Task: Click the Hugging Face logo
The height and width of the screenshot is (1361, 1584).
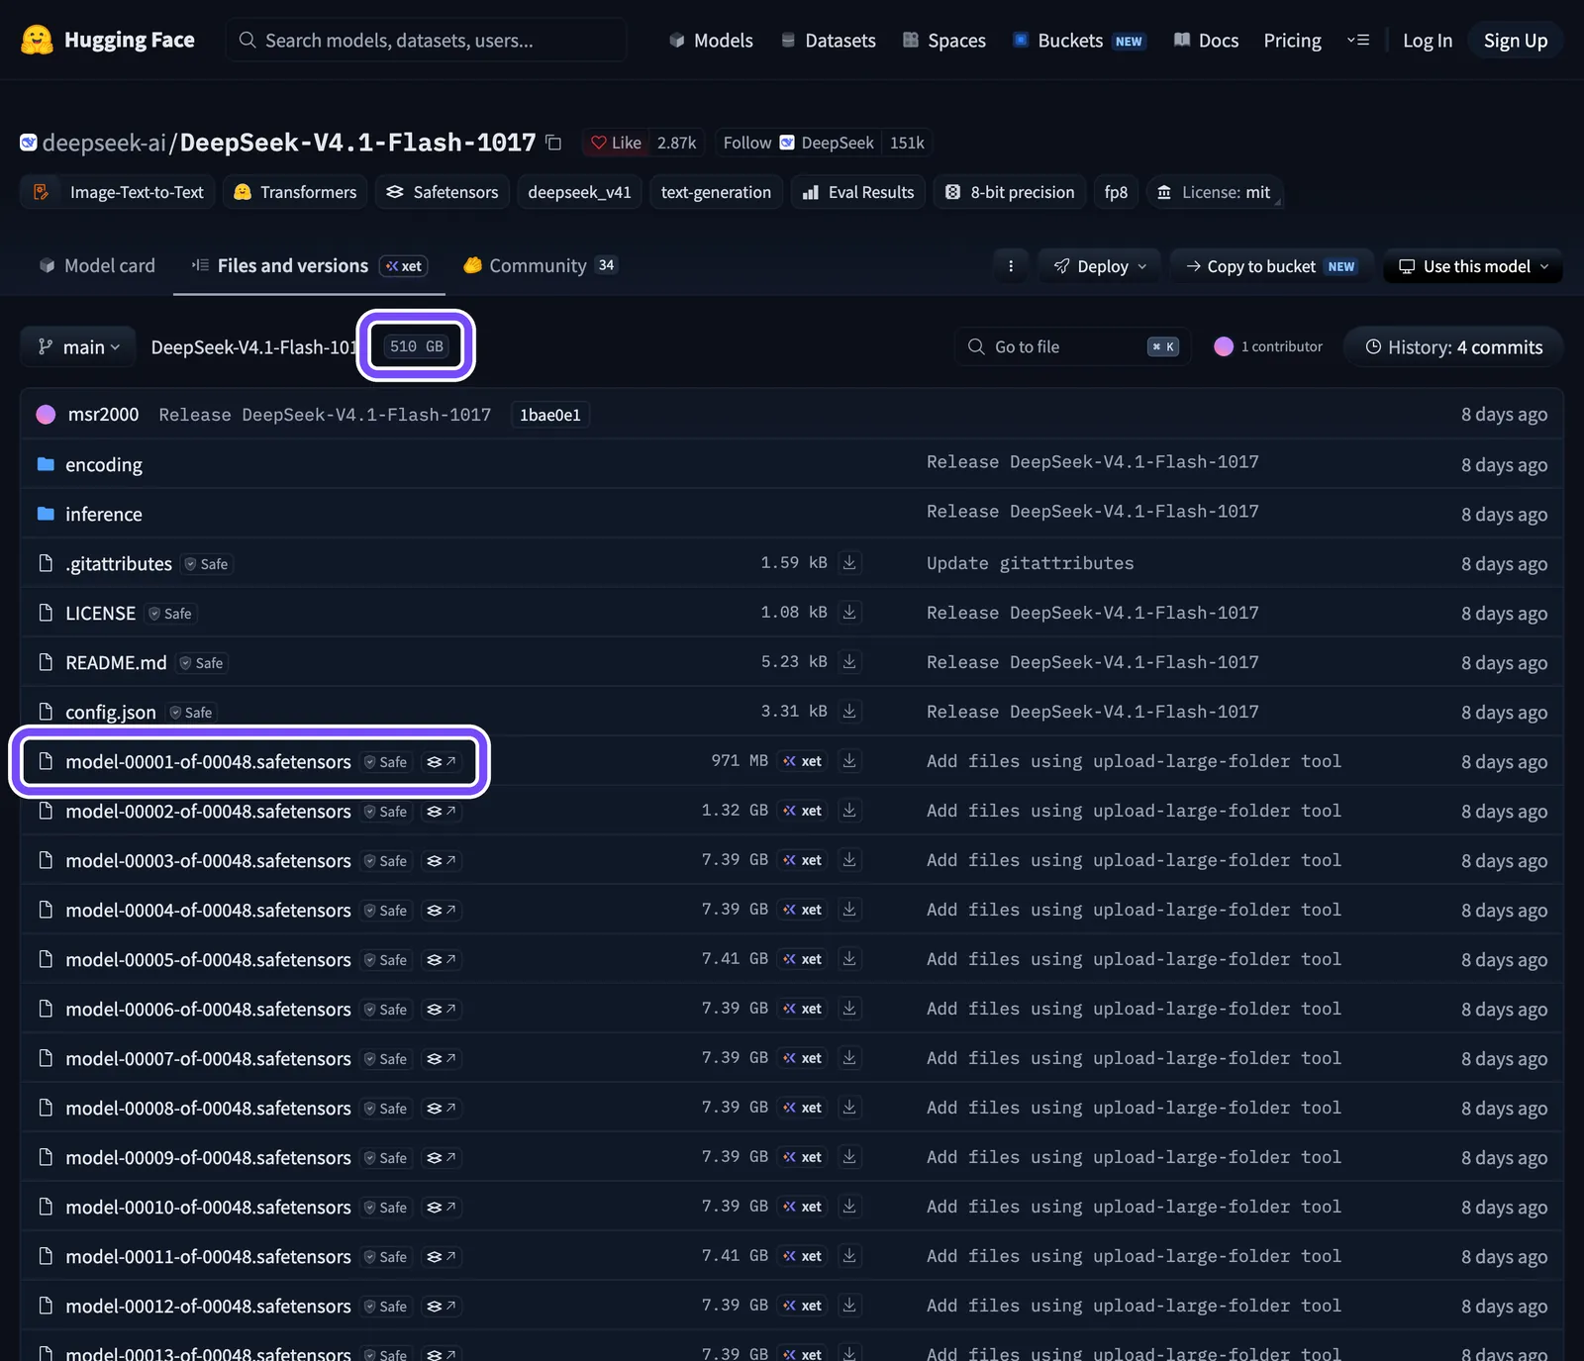Action: click(x=107, y=40)
